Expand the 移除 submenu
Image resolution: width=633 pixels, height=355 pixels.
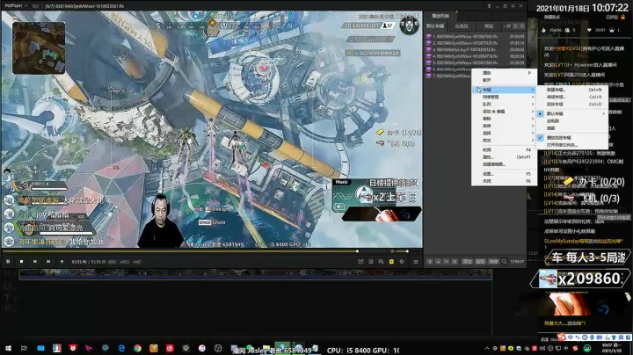tap(505, 119)
